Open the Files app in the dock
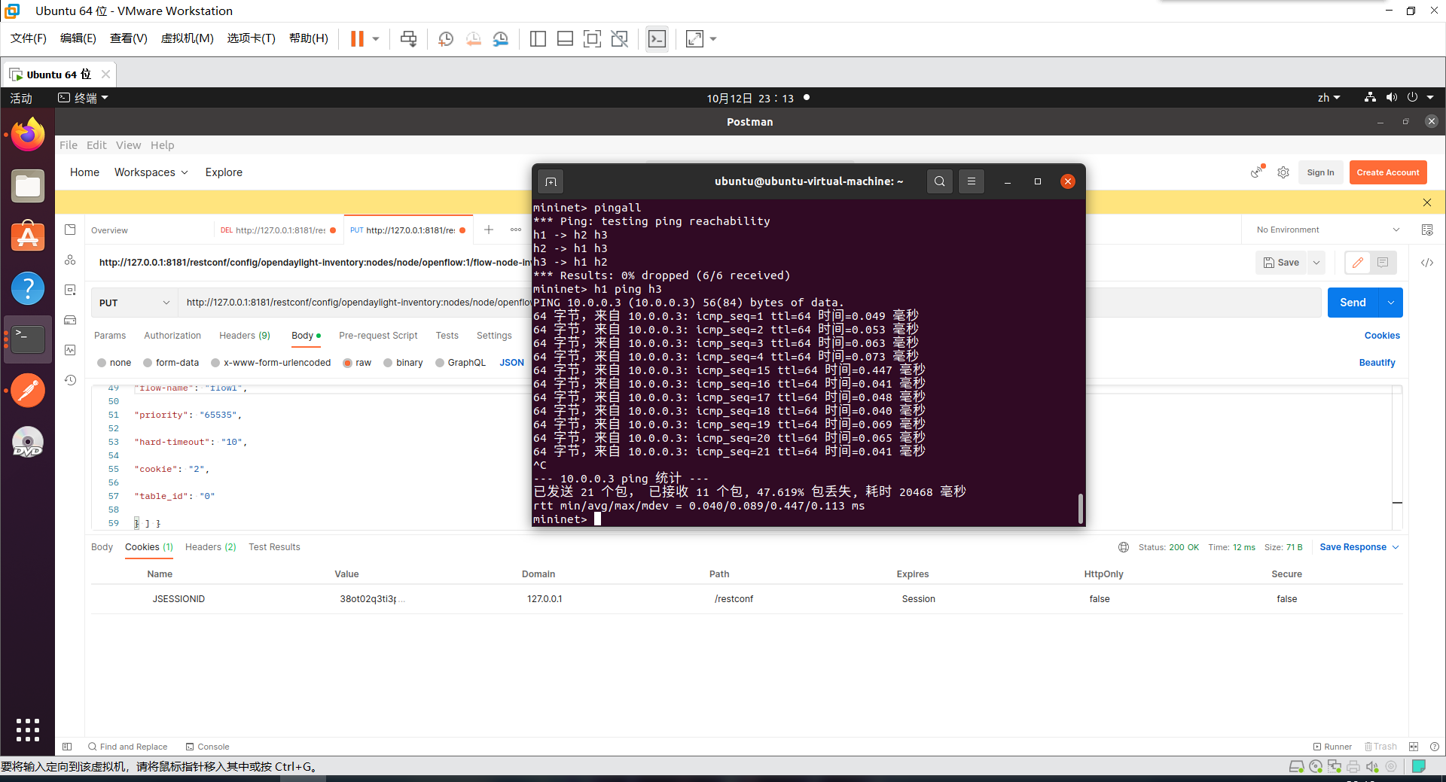 (x=28, y=186)
